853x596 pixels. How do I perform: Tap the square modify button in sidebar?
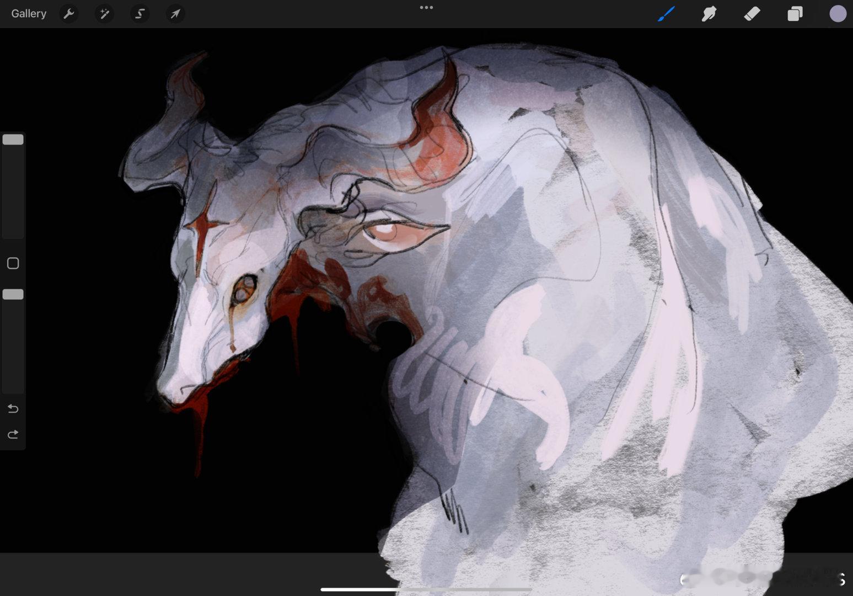click(x=13, y=264)
